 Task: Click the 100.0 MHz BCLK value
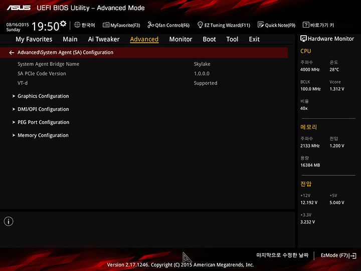pyautogui.click(x=310, y=89)
